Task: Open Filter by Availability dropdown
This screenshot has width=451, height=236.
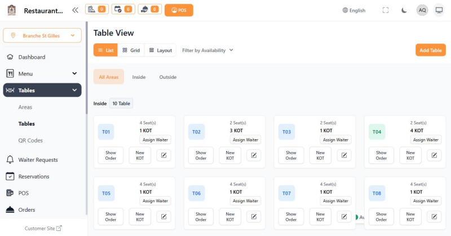Action: [207, 50]
